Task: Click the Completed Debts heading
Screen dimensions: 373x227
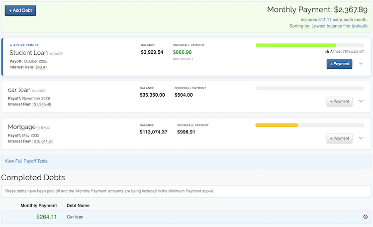Action: [x=33, y=178]
